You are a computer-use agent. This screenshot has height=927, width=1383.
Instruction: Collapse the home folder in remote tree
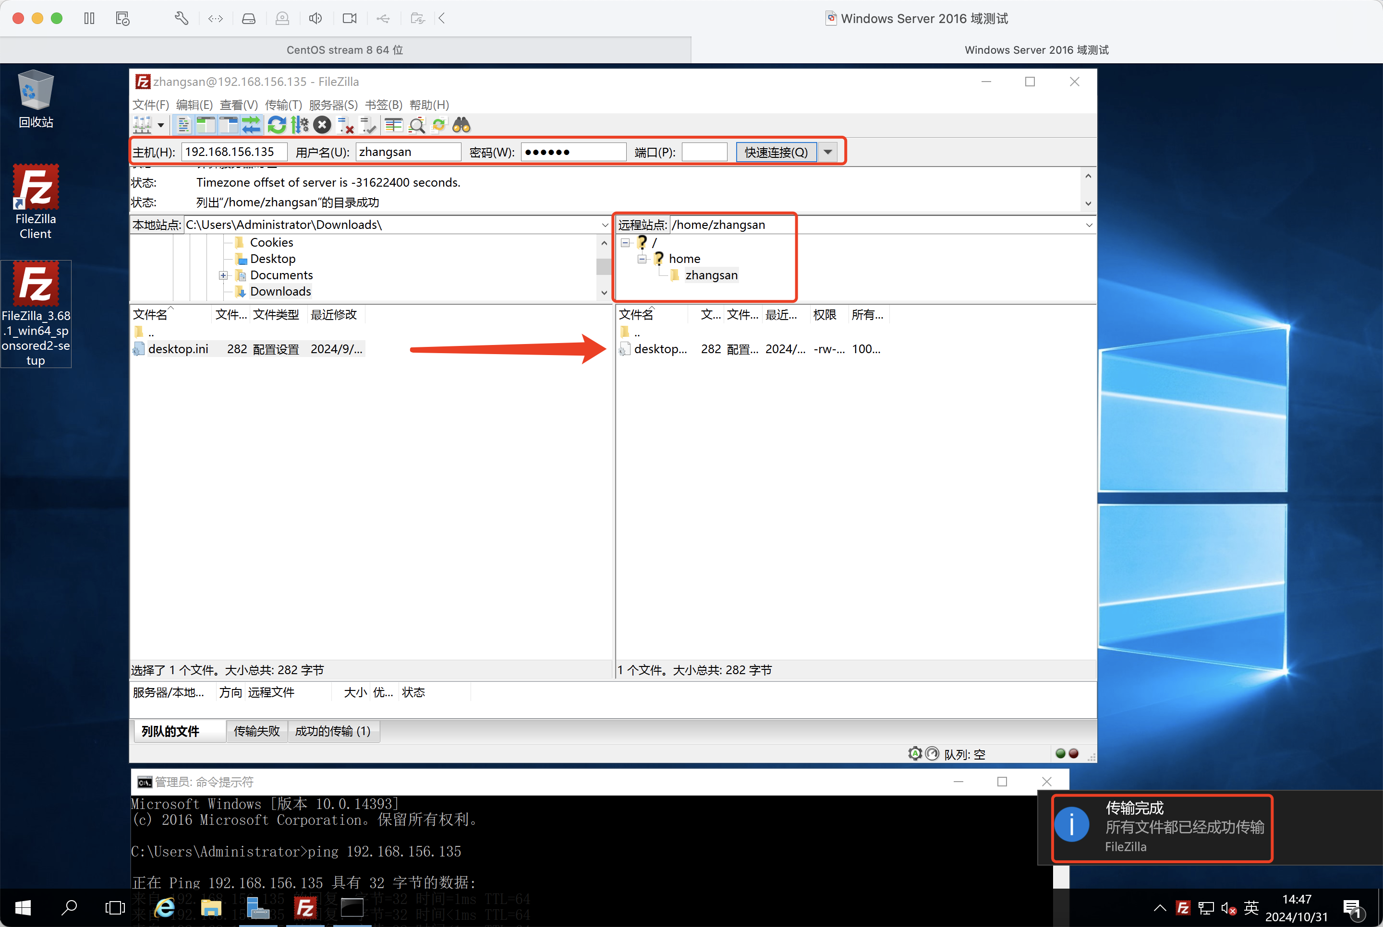(x=642, y=259)
